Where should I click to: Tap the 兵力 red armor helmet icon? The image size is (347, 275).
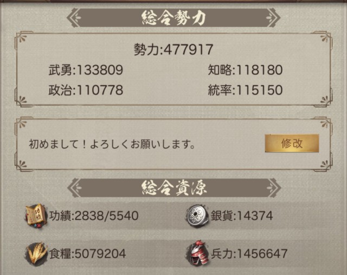point(197,253)
